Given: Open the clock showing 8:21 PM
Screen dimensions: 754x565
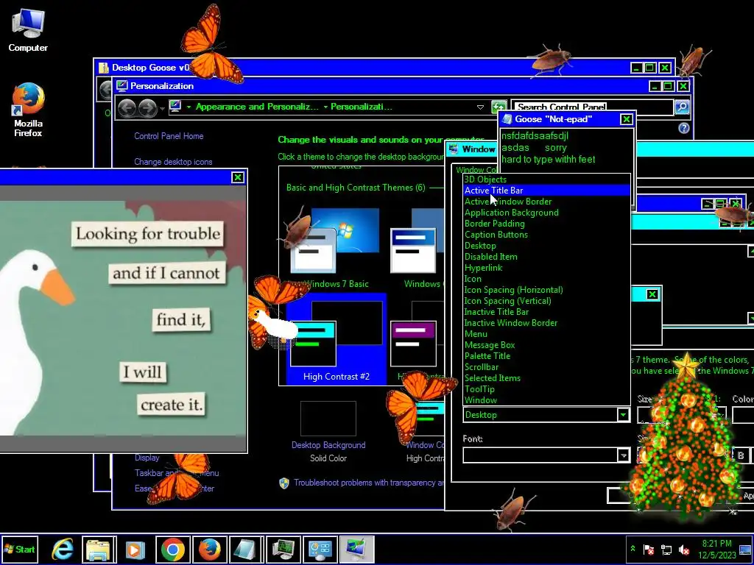Looking at the screenshot, I should [x=717, y=549].
